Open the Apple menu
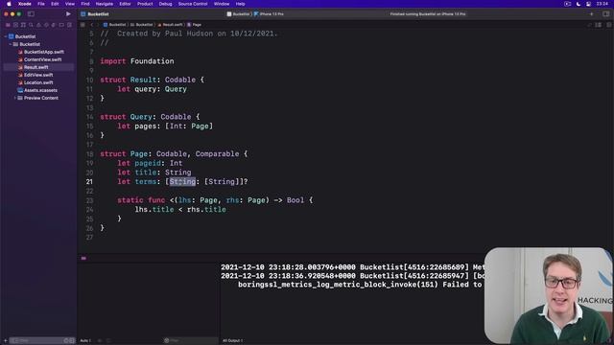The width and height of the screenshot is (614, 345). click(x=9, y=4)
